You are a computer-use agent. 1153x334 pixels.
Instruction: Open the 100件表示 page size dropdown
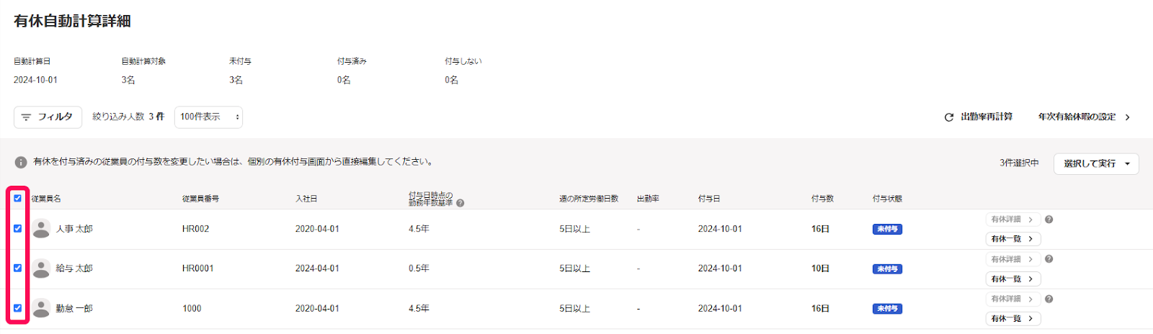[208, 117]
